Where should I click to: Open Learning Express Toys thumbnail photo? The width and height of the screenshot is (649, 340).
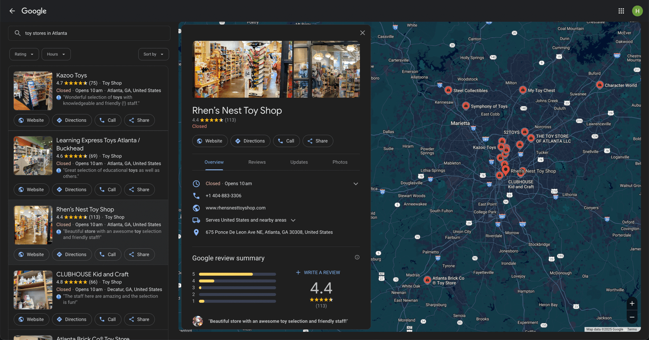(33, 156)
